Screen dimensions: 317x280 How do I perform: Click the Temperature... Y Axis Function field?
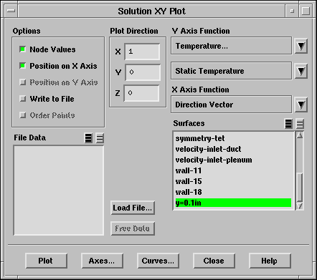point(232,46)
